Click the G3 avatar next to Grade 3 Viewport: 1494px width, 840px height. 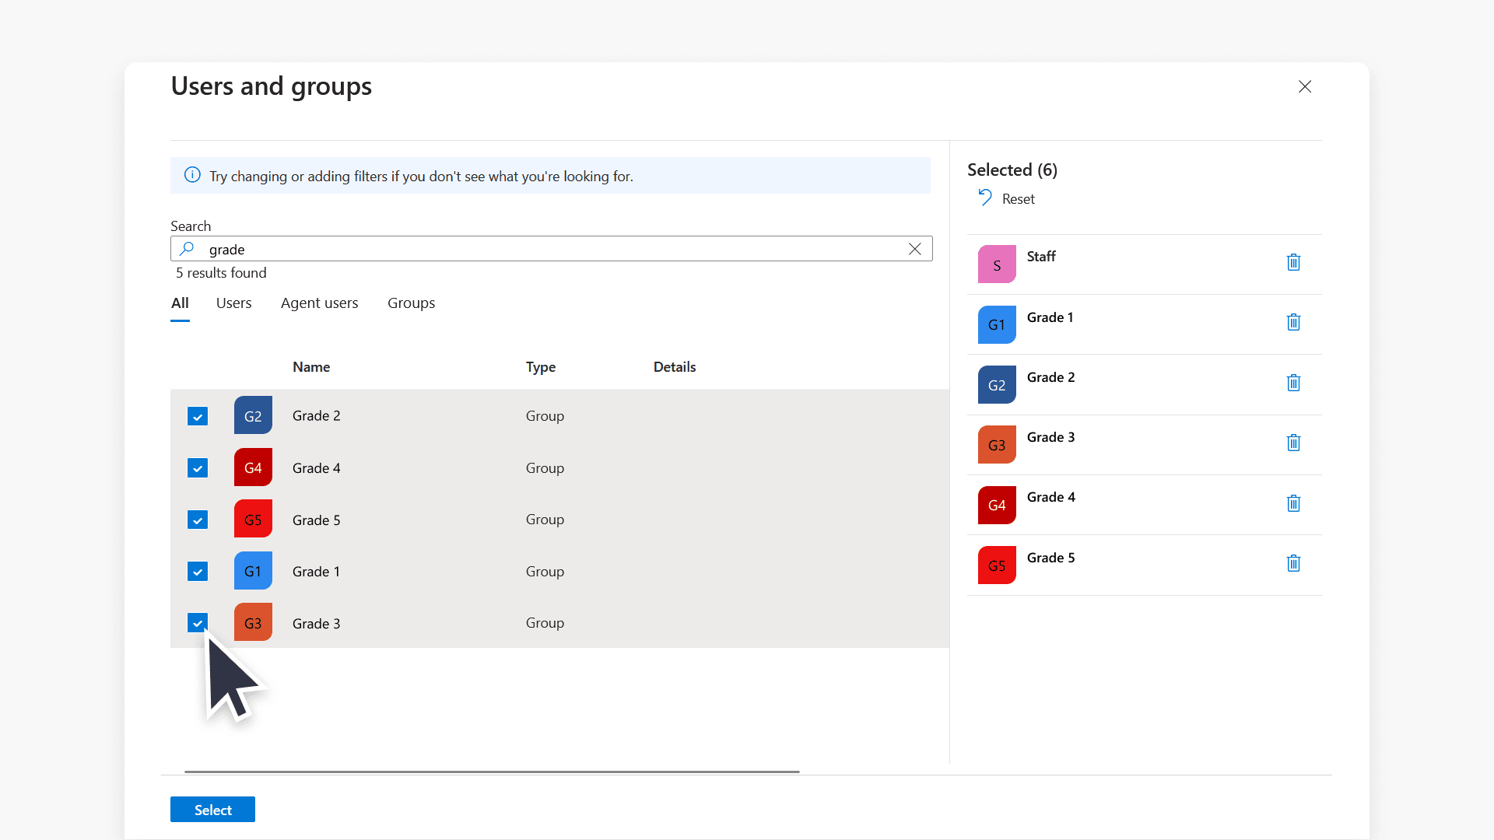click(253, 622)
